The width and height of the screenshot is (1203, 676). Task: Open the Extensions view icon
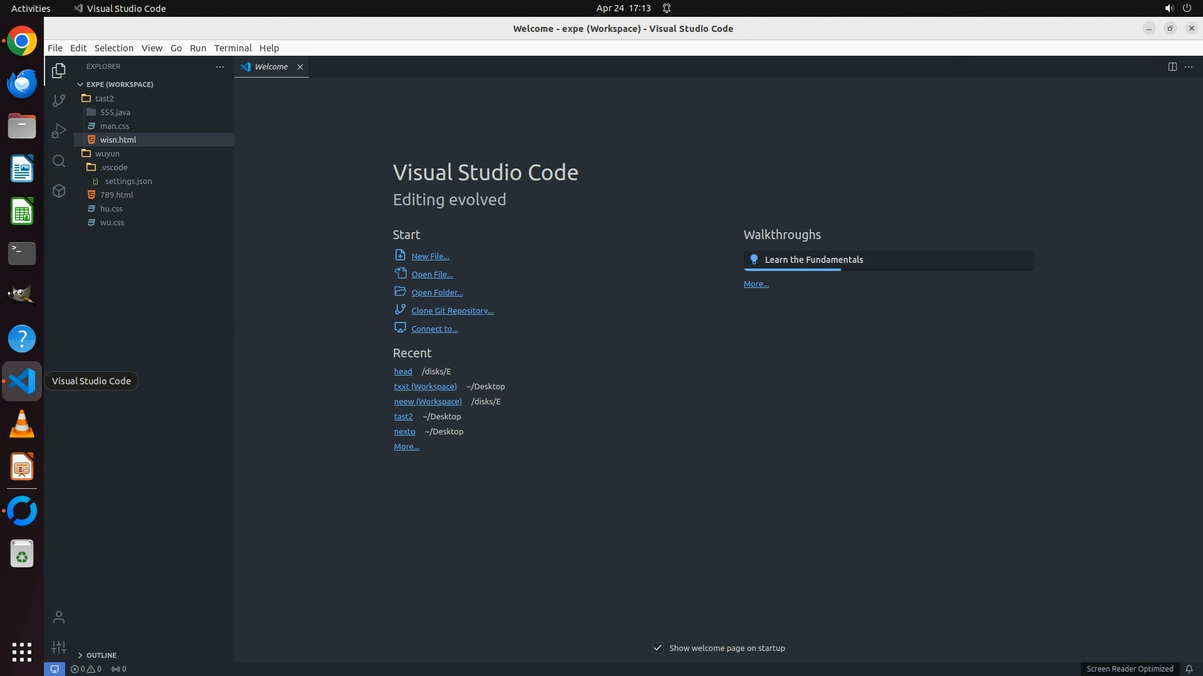click(59, 192)
